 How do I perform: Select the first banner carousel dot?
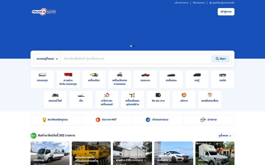(x=131, y=46)
